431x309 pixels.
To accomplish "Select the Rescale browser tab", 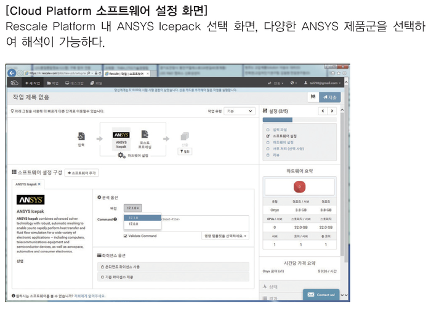I will (126, 74).
